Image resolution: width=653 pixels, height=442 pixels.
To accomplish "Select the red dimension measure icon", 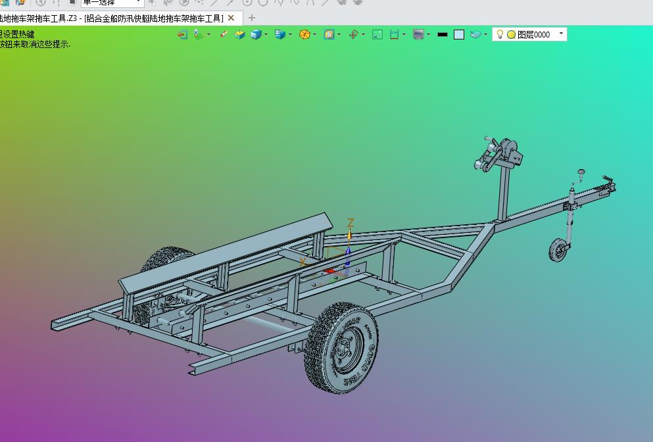I will pyautogui.click(x=394, y=35).
